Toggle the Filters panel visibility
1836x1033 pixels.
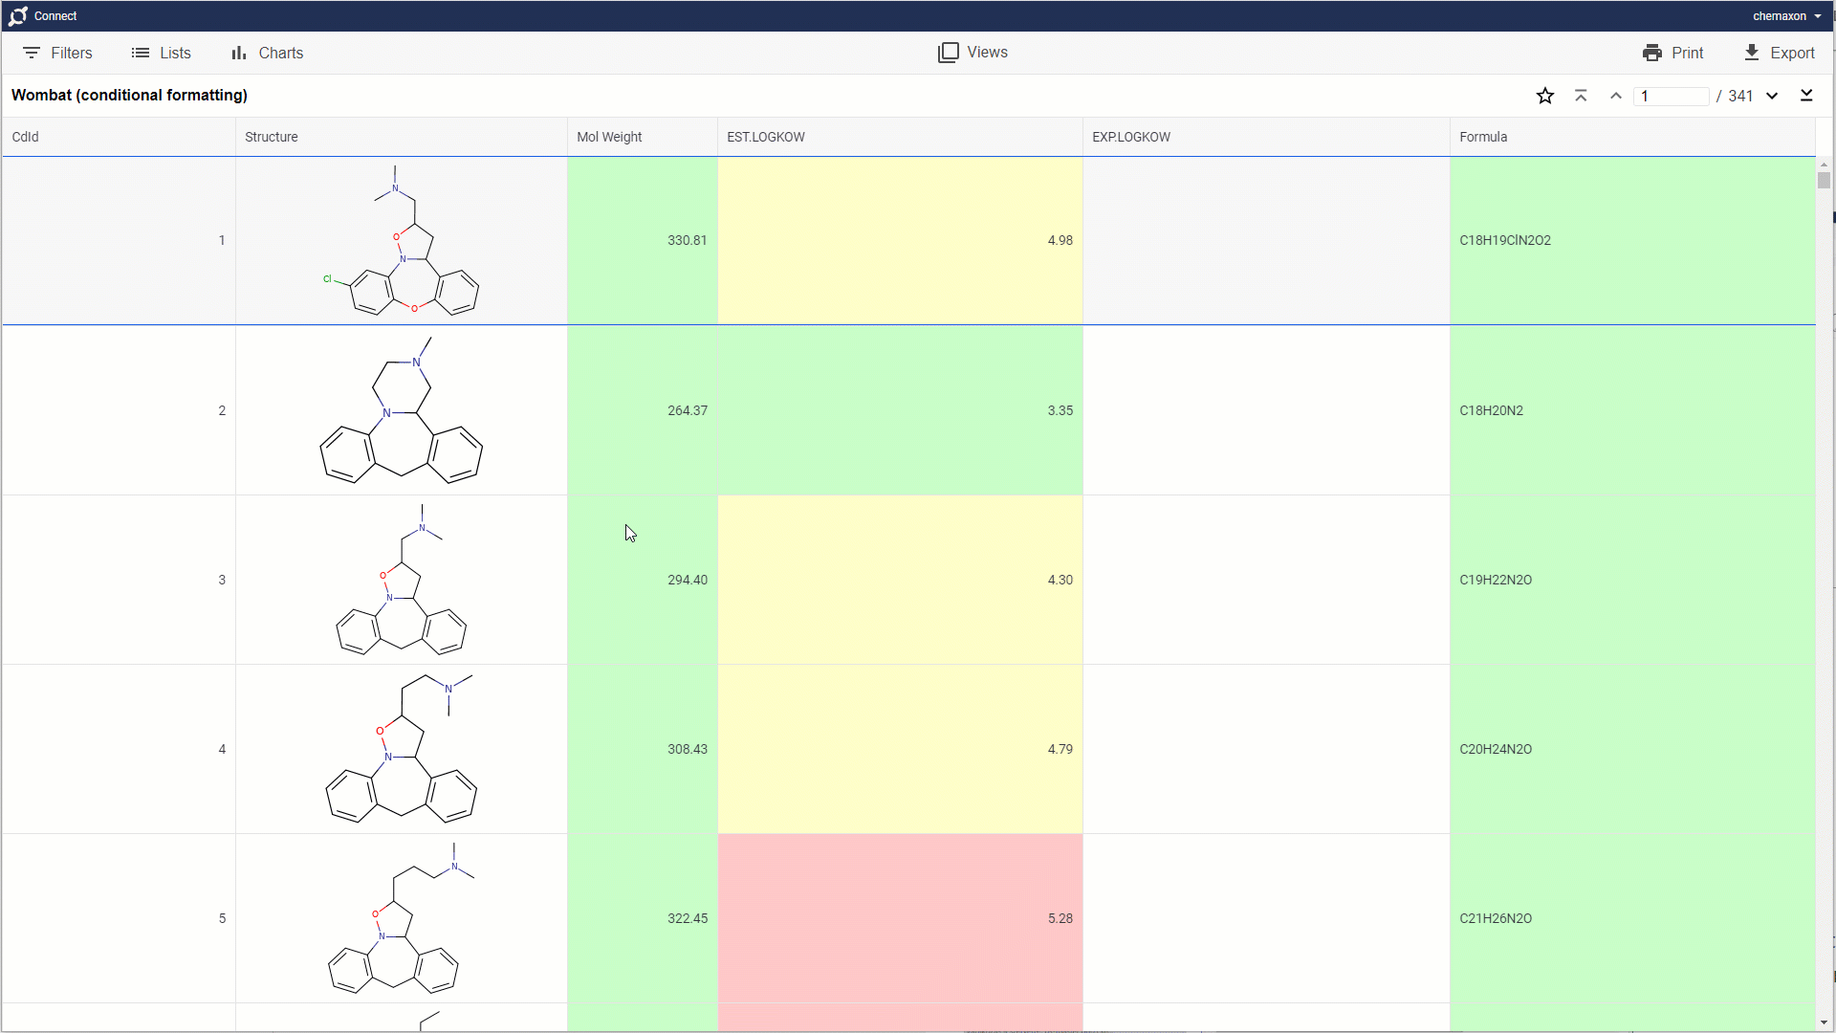click(x=56, y=53)
